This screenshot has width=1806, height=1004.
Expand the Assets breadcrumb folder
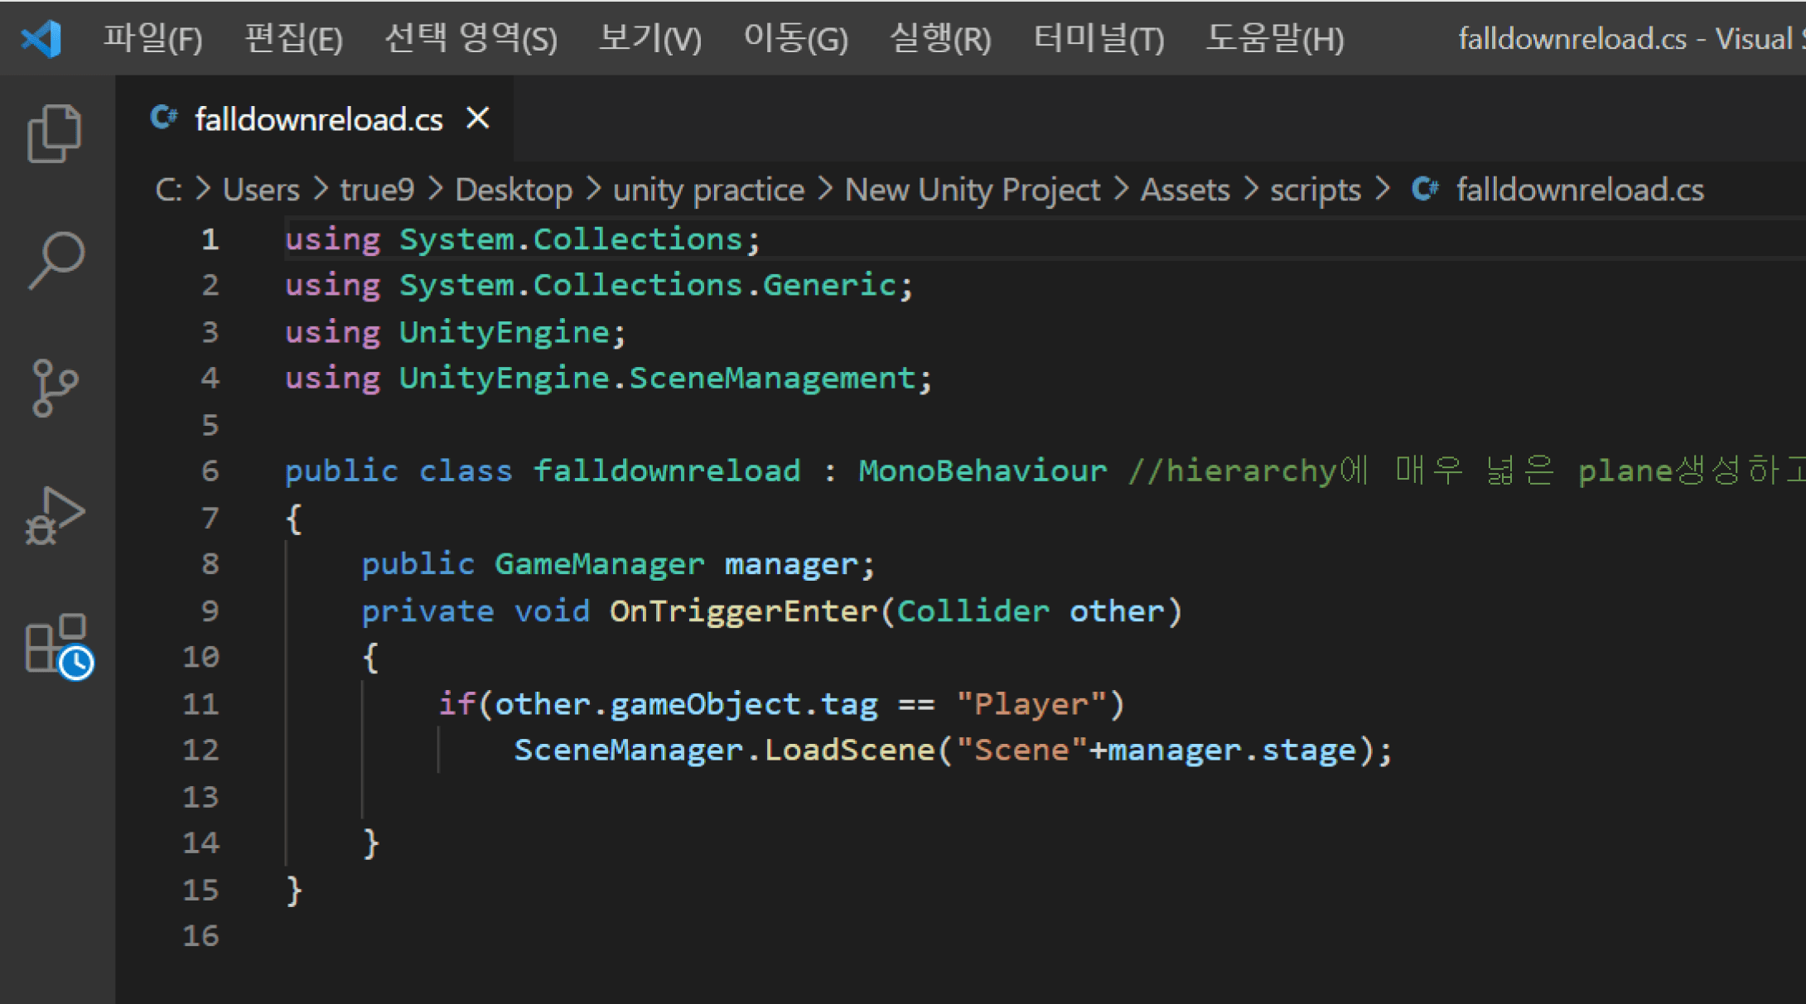[1185, 190]
